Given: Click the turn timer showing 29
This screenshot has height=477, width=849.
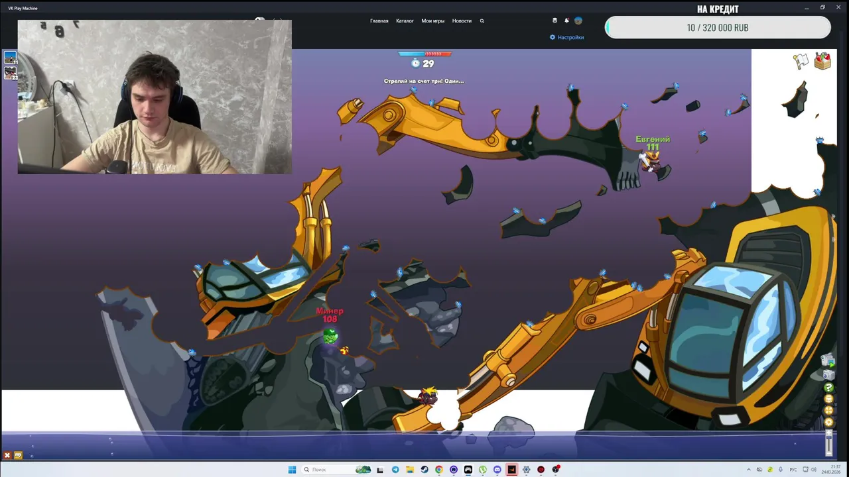Looking at the screenshot, I should pos(423,64).
